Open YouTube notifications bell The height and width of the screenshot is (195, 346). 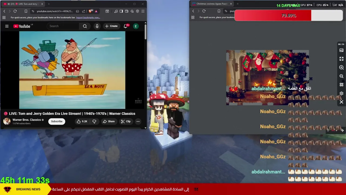coord(125,26)
